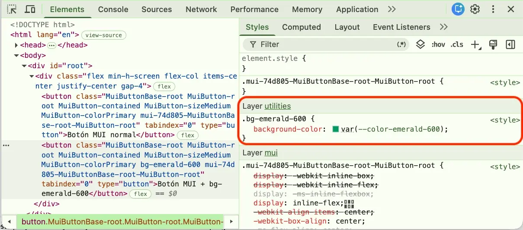Collapse the flex min-h-screen div node
This screenshot has width=523, height=230.
(32, 76)
